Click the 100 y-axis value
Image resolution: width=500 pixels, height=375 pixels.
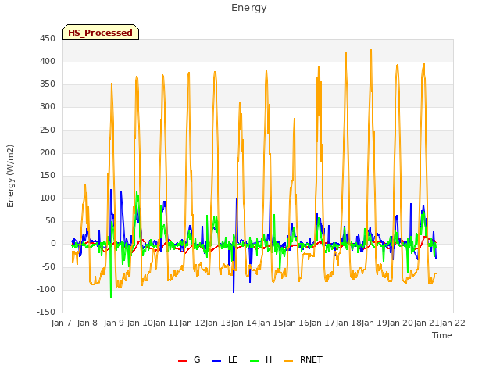tap(48, 198)
